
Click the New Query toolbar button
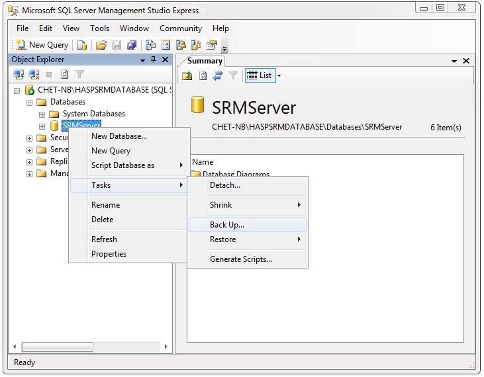[x=42, y=45]
